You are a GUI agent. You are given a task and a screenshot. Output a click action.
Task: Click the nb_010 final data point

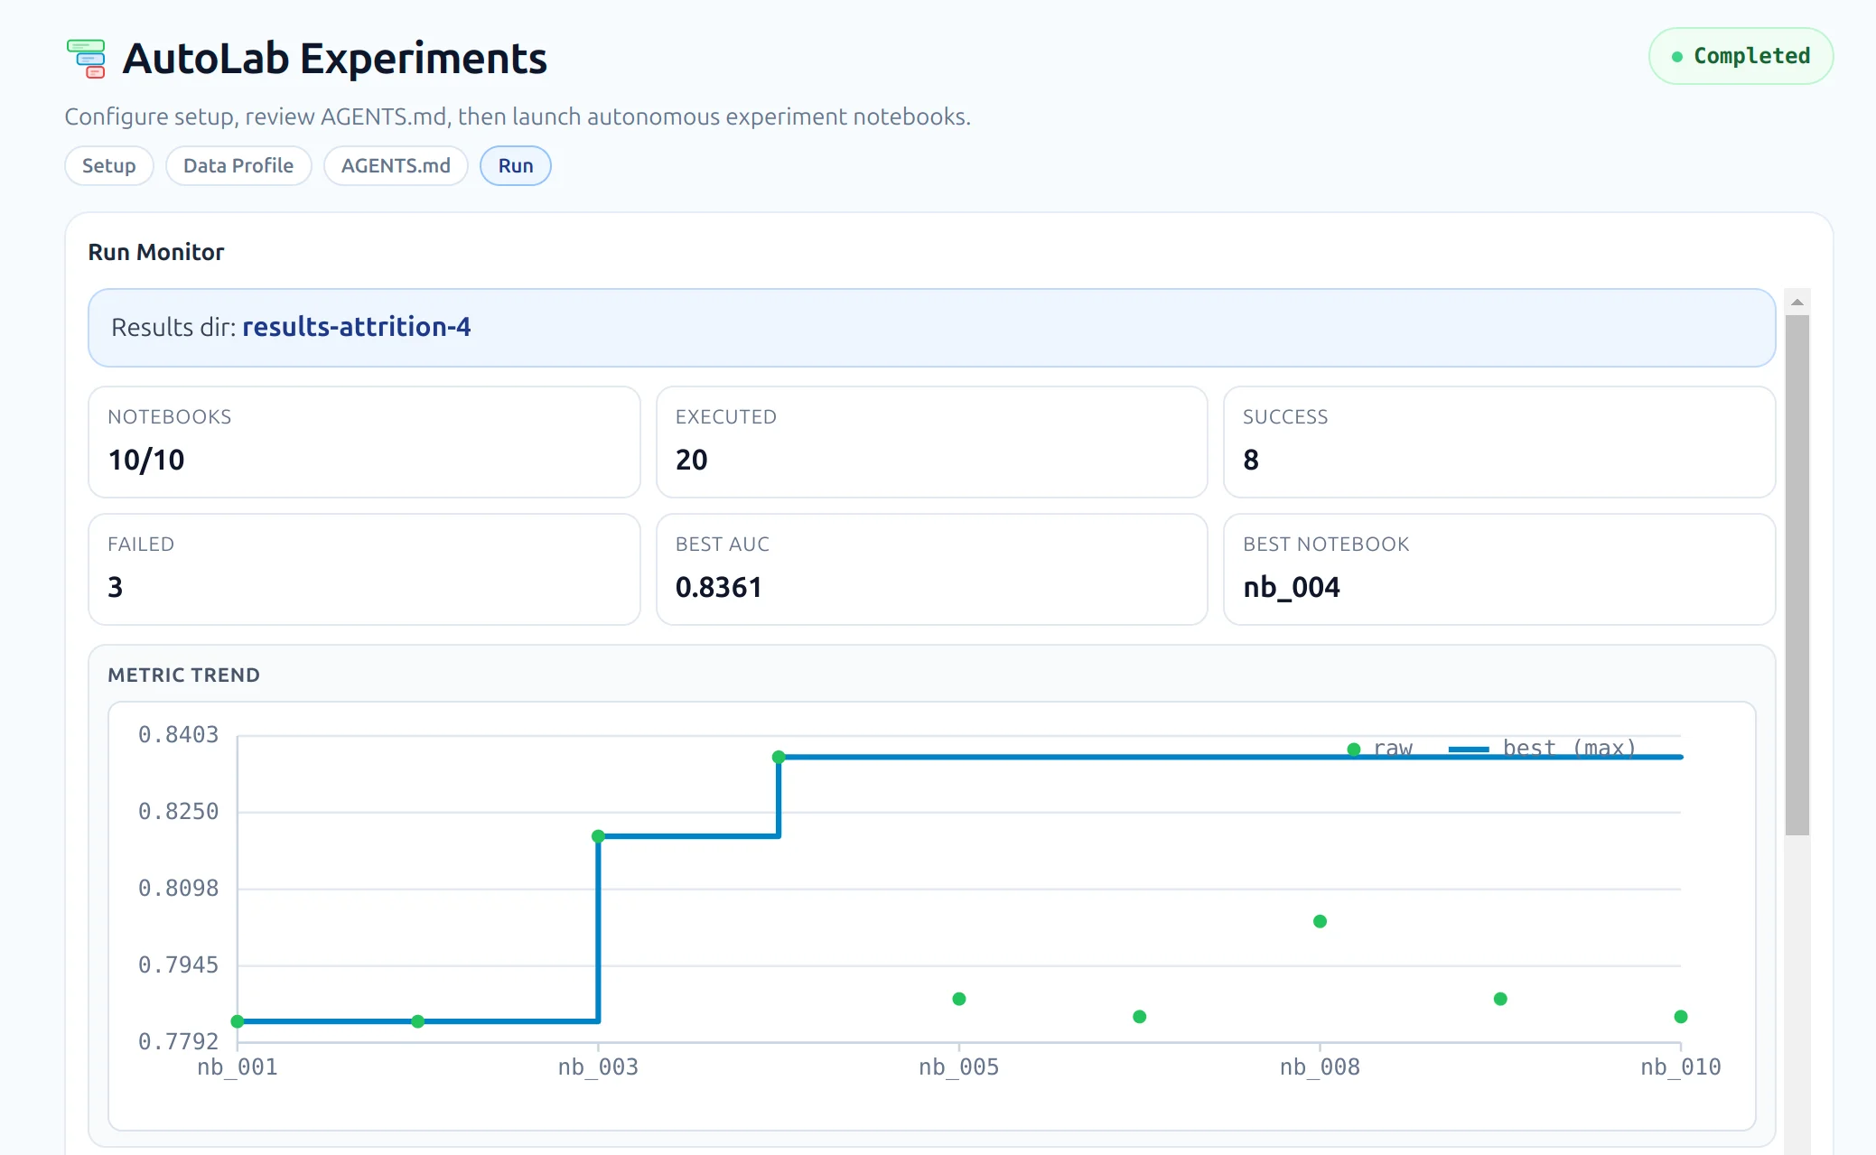(x=1680, y=1017)
